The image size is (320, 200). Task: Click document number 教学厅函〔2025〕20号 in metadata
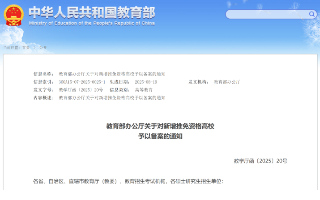(81, 90)
